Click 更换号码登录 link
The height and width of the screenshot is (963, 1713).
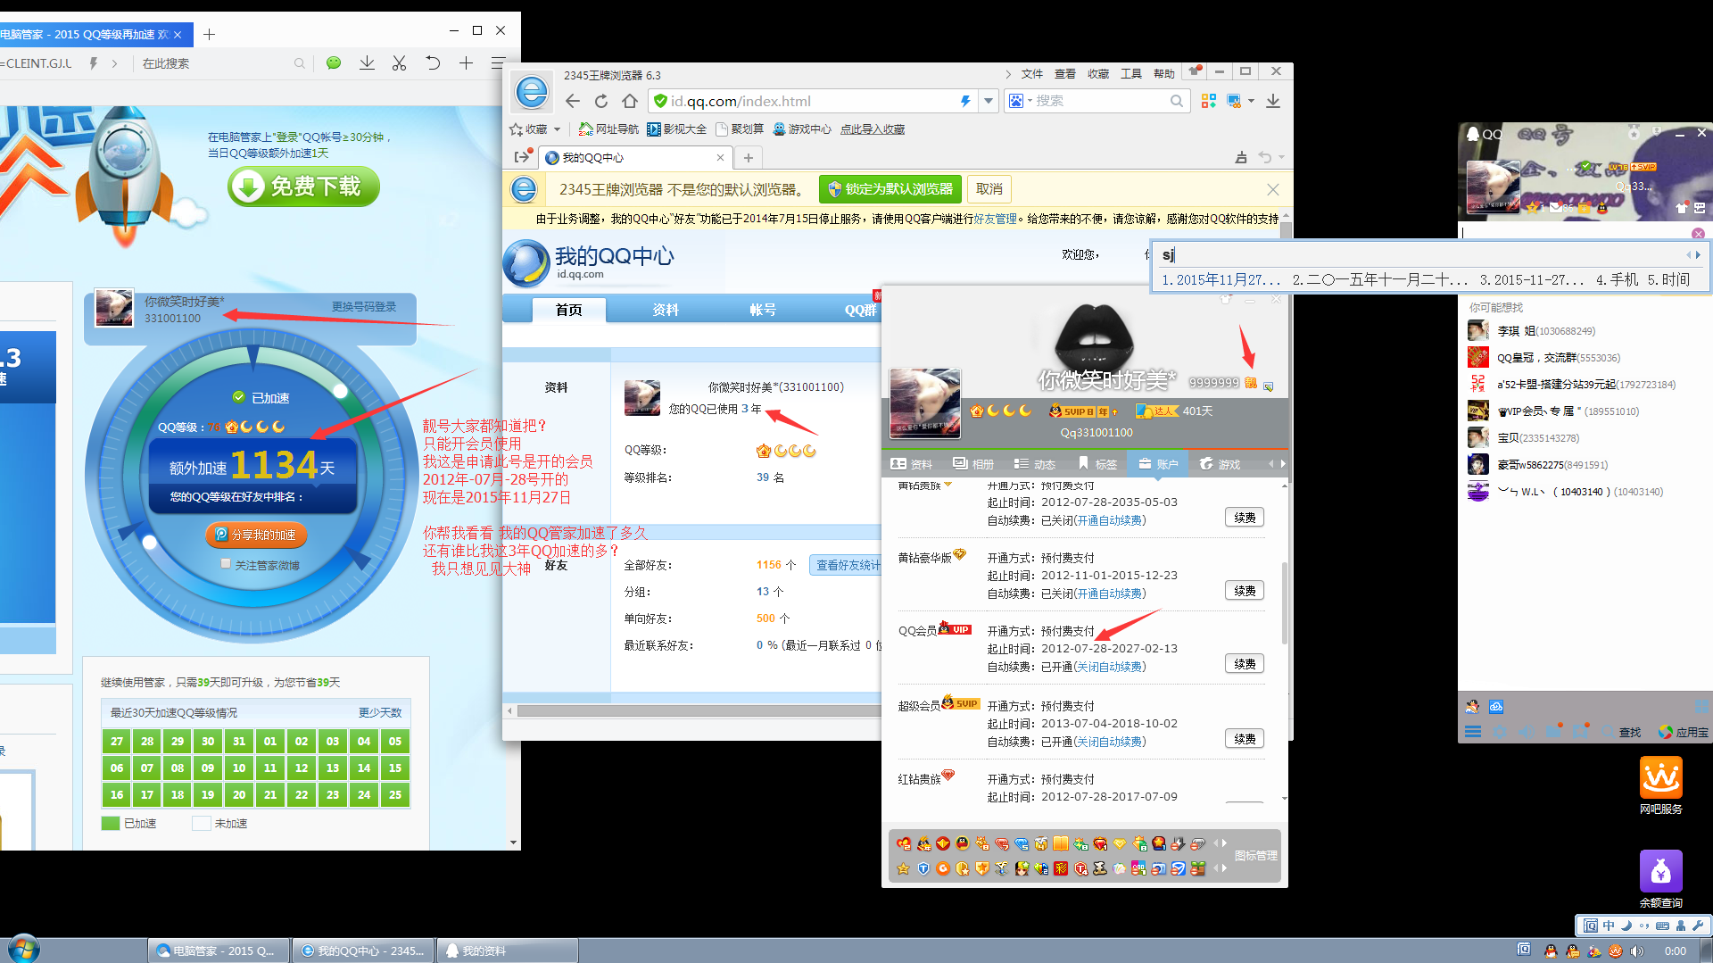(x=364, y=306)
